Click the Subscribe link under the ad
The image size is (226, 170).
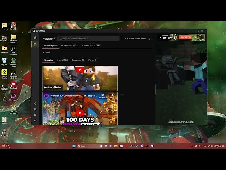(x=190, y=122)
